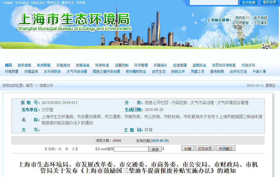Navigate to 财政公开 page

tap(178, 71)
